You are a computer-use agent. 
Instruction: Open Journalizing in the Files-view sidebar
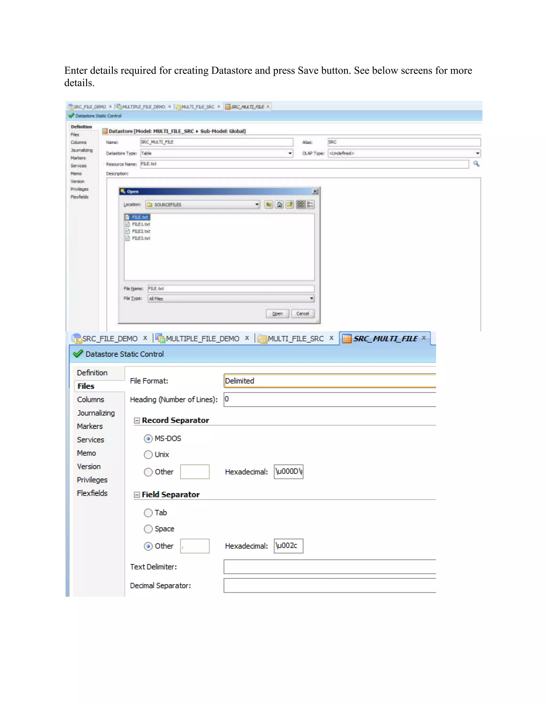pyautogui.click(x=96, y=413)
